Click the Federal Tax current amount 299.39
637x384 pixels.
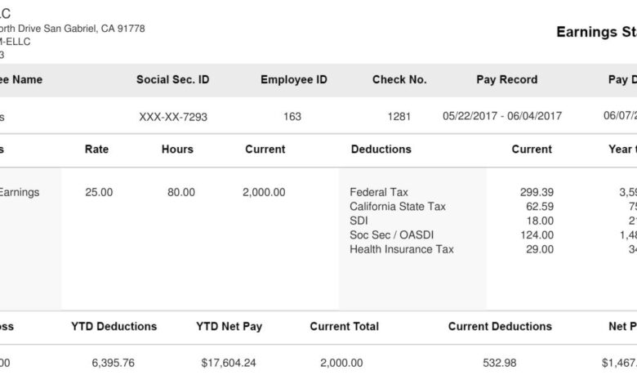coord(537,193)
